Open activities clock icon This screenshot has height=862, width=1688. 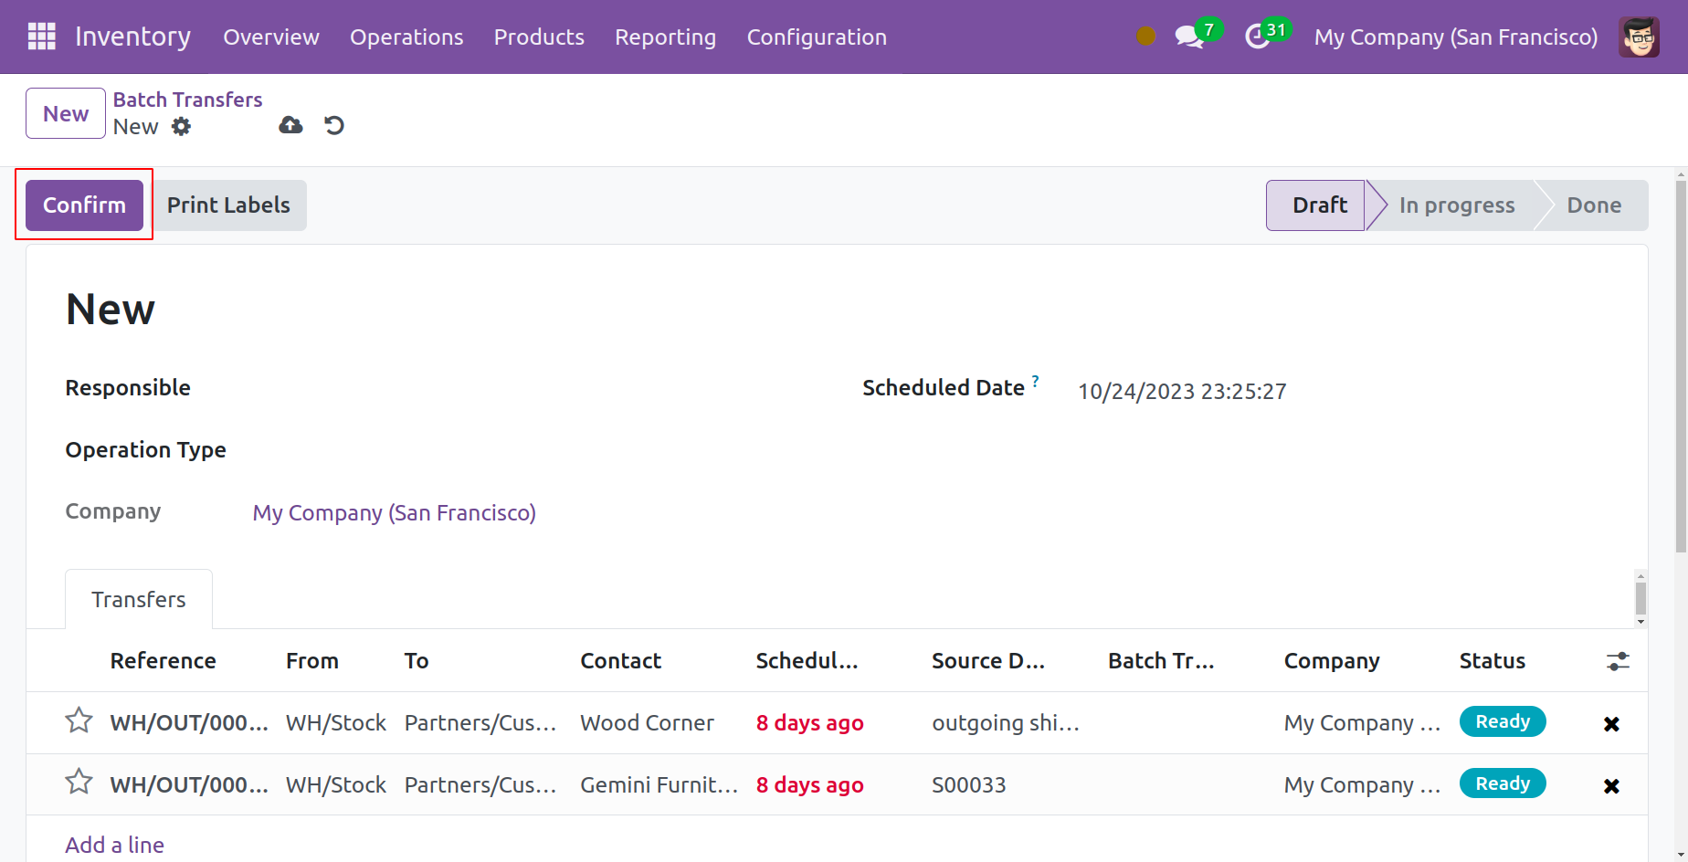click(1258, 37)
